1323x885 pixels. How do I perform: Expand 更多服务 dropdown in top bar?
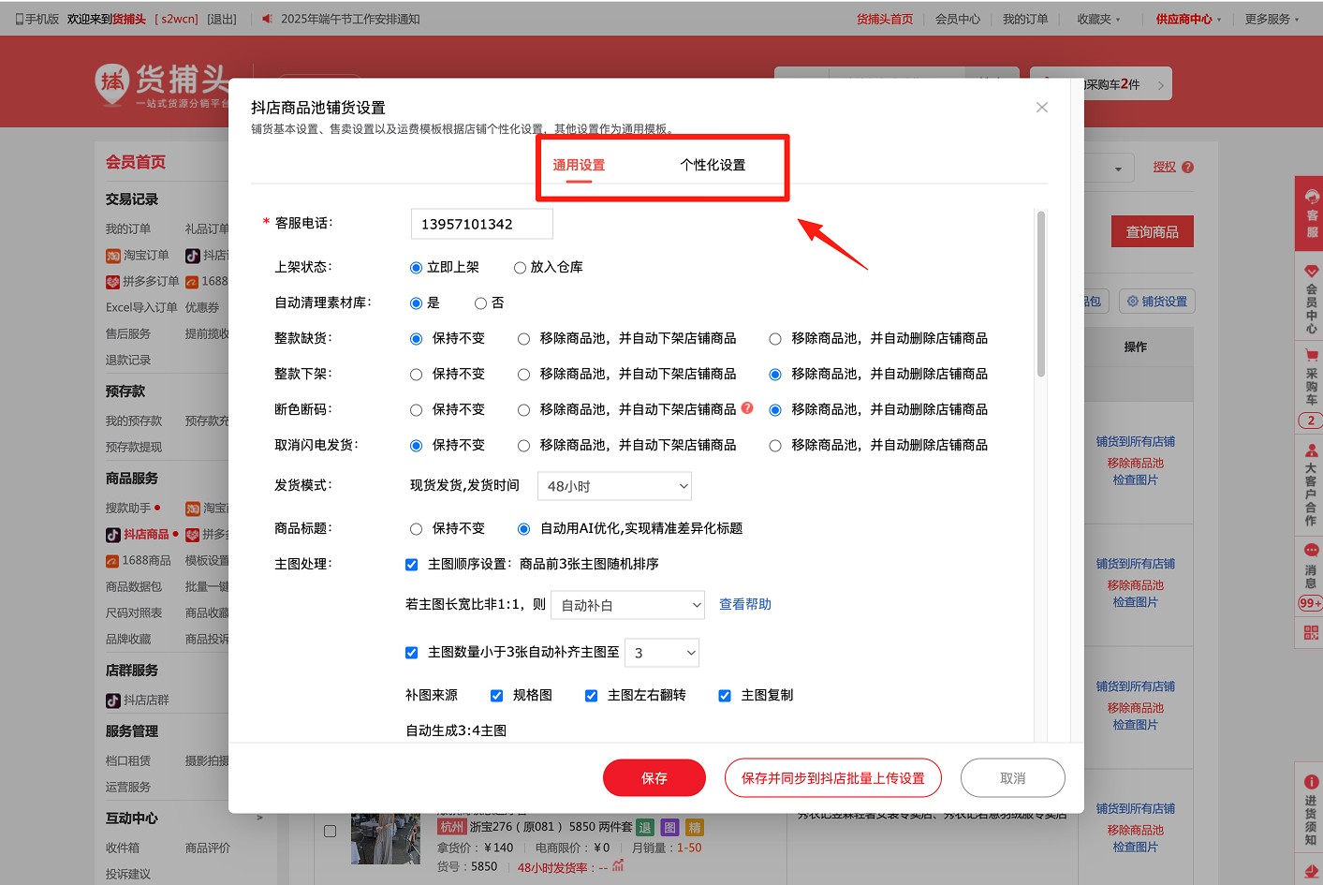click(1272, 19)
